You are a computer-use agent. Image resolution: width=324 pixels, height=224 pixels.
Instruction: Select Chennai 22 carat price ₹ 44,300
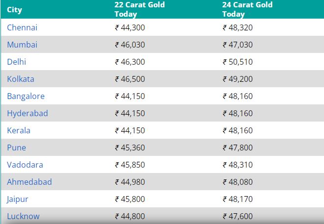click(130, 27)
